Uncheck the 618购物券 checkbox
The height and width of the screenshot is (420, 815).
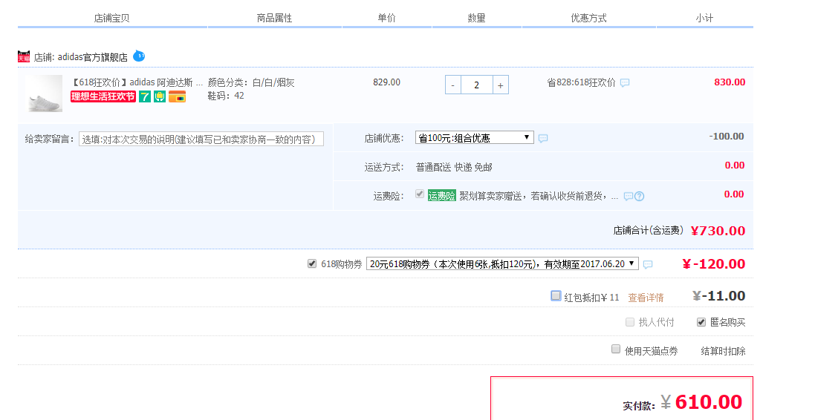pyautogui.click(x=312, y=263)
